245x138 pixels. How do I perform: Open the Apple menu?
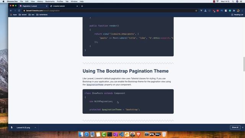coord(3,2)
